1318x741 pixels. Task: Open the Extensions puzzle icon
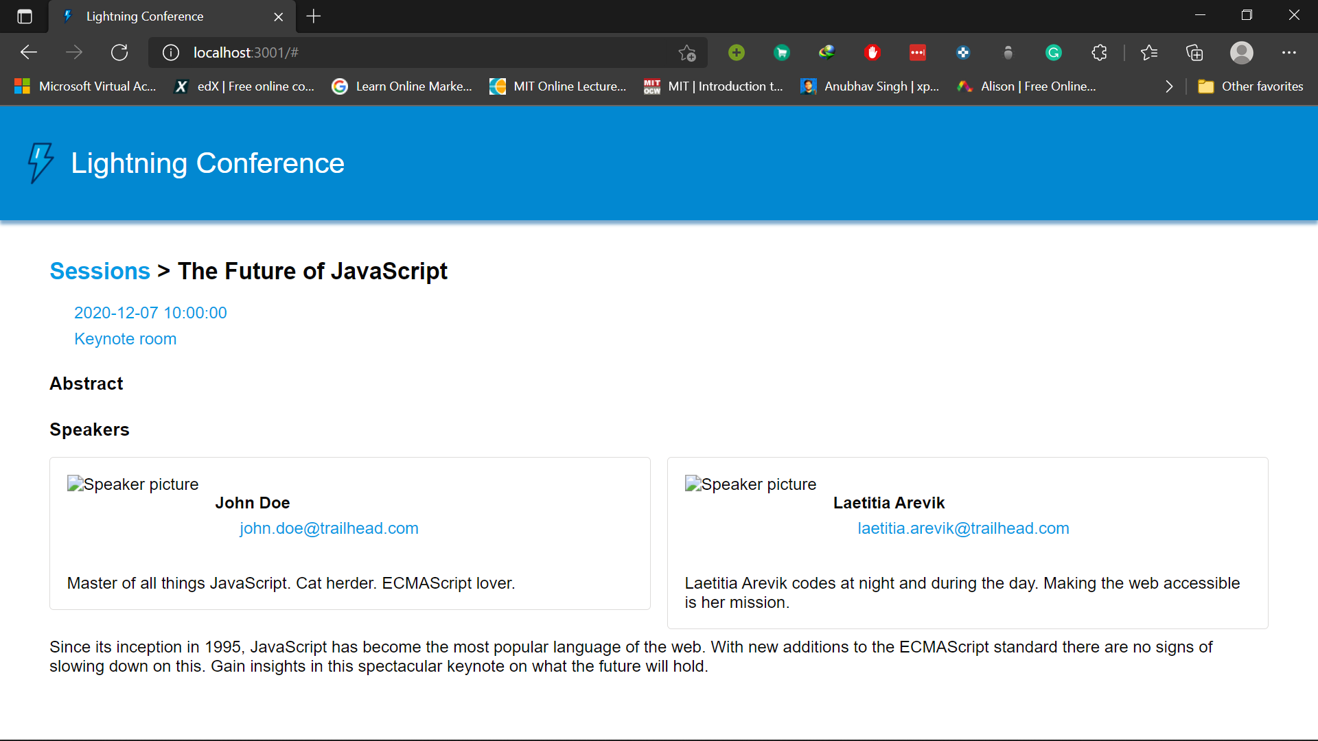click(x=1099, y=53)
